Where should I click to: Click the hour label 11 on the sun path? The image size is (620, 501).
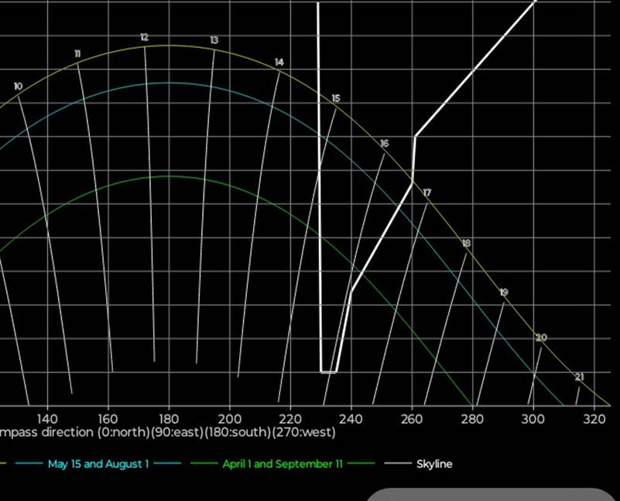click(x=77, y=54)
